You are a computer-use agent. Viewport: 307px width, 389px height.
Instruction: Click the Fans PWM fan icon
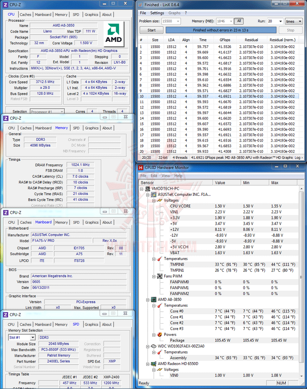click(160, 276)
